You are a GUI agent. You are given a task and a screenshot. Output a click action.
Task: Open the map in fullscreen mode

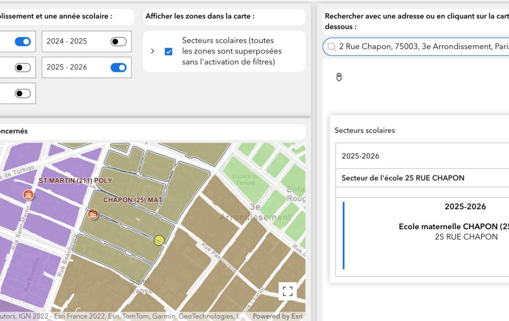(288, 291)
